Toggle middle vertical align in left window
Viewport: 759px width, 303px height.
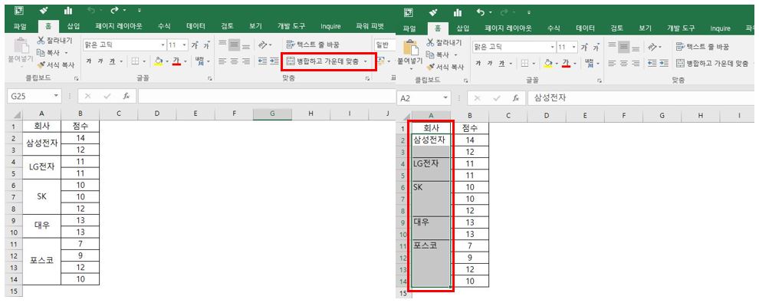click(235, 45)
